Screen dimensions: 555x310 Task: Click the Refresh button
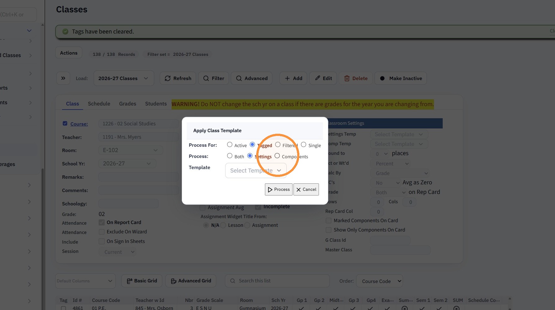pyautogui.click(x=178, y=78)
